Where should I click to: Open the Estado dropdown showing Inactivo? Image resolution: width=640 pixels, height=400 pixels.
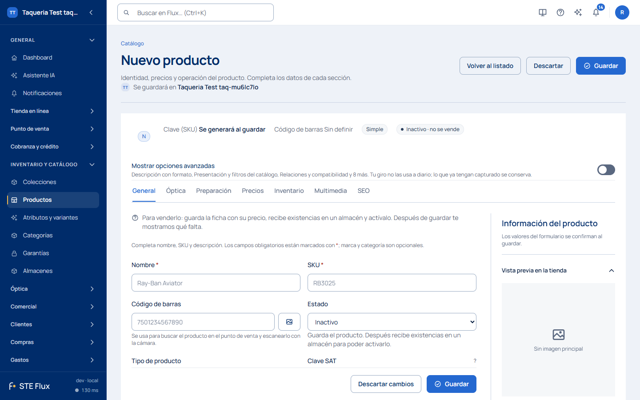(392, 322)
